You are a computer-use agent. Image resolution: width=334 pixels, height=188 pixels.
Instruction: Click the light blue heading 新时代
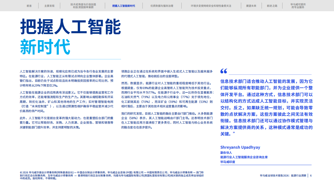pyautogui.click(x=45, y=47)
